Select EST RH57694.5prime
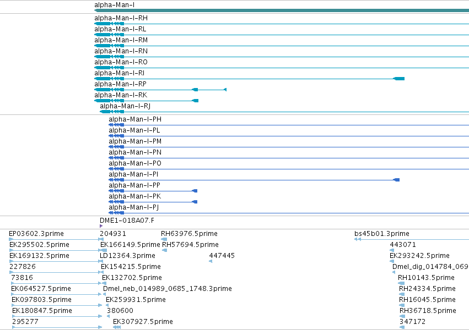Screen dimensions: 469x330 click(190, 245)
